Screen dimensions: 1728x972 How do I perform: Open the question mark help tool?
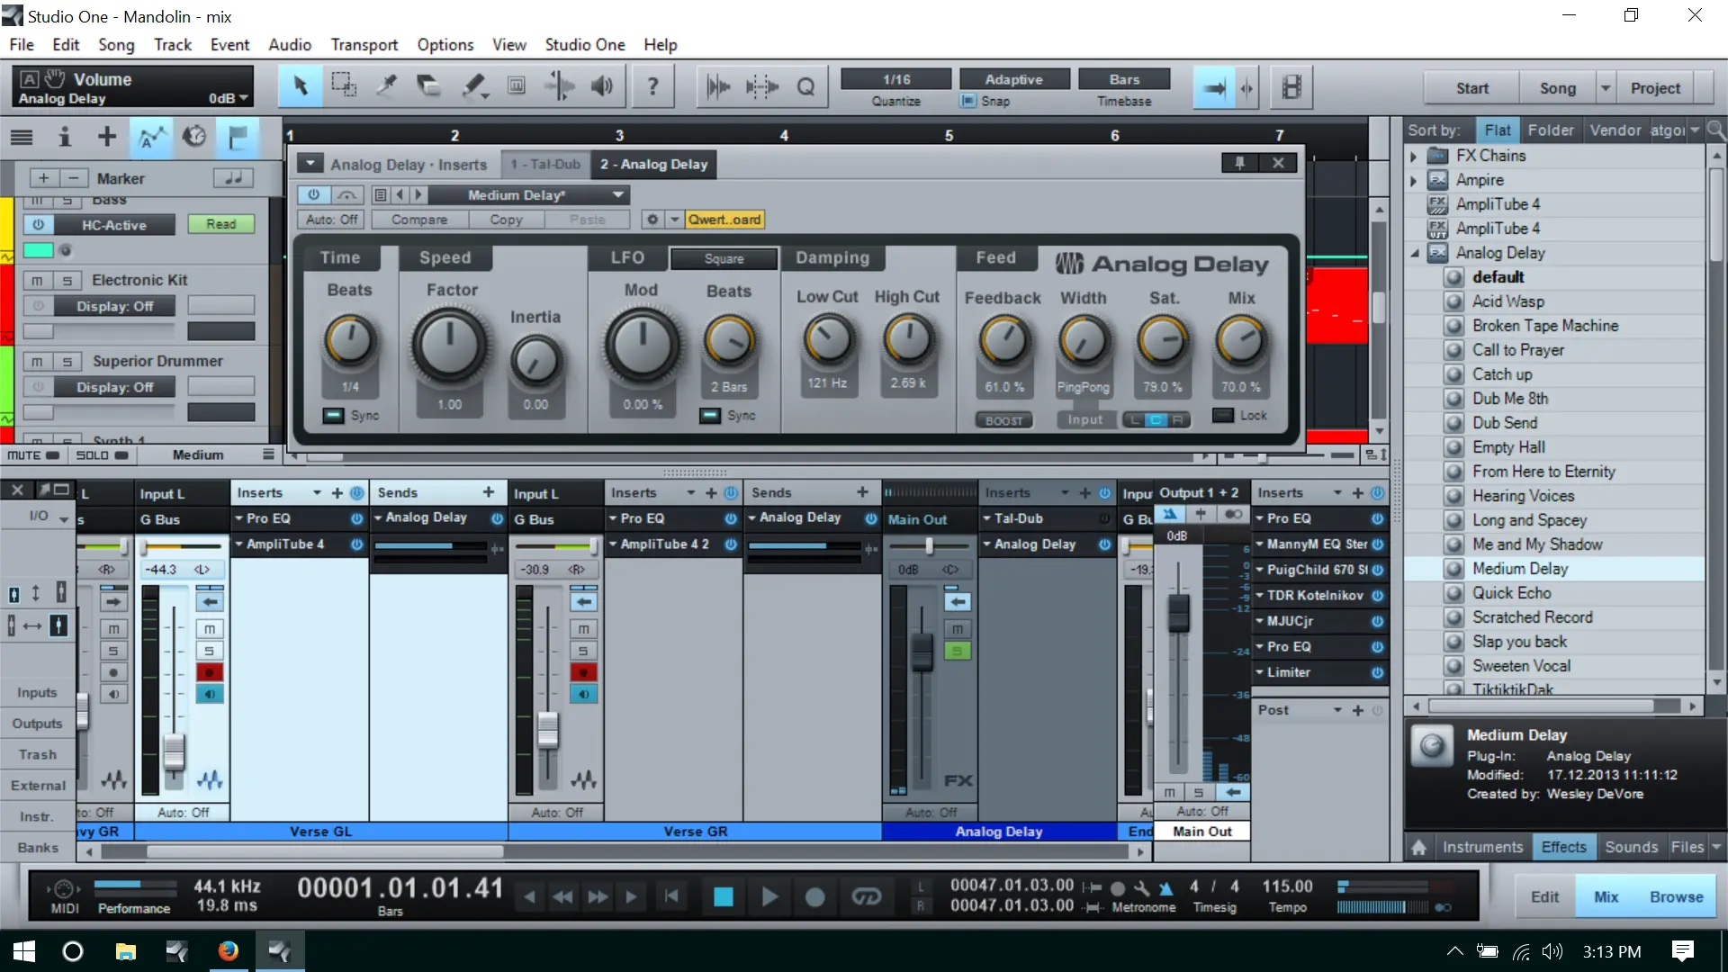652,87
